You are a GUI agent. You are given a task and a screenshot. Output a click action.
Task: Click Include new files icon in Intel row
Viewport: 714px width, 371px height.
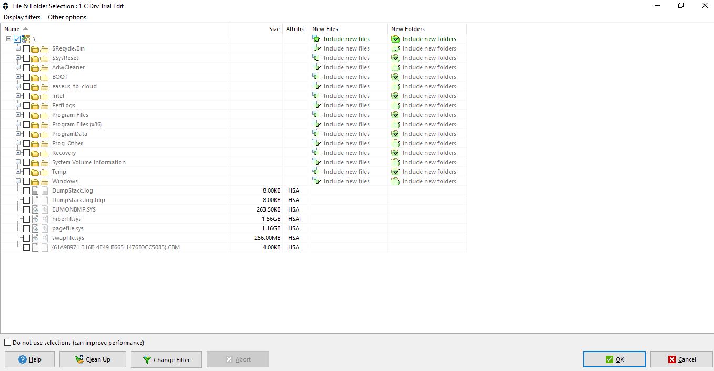(x=317, y=96)
